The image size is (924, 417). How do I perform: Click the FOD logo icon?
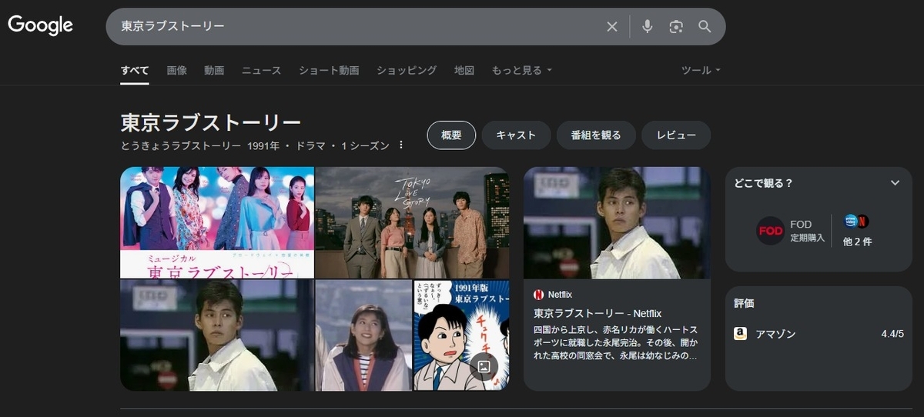[770, 231]
